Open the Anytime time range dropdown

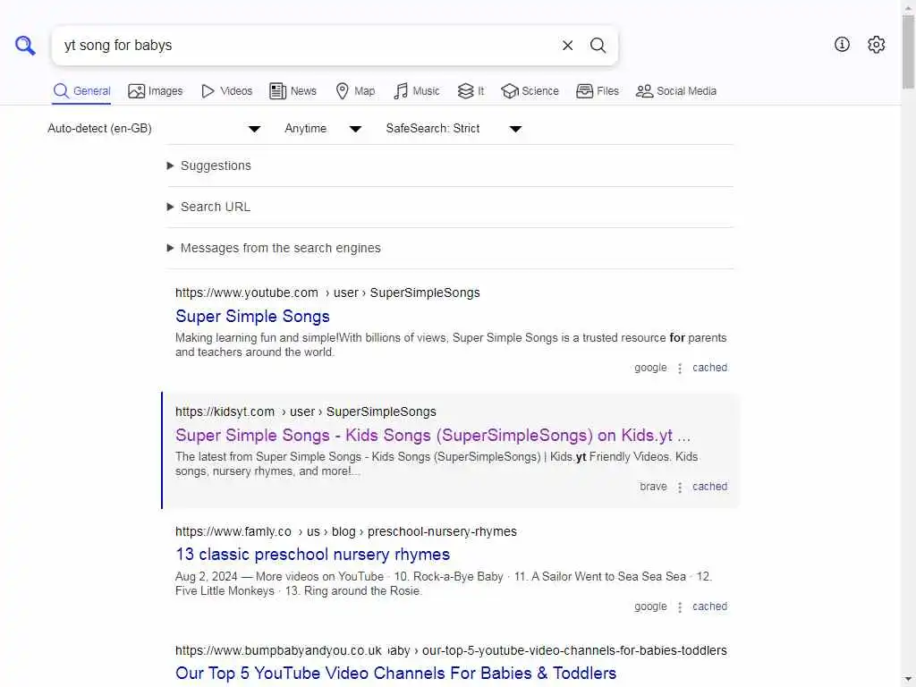click(x=323, y=129)
